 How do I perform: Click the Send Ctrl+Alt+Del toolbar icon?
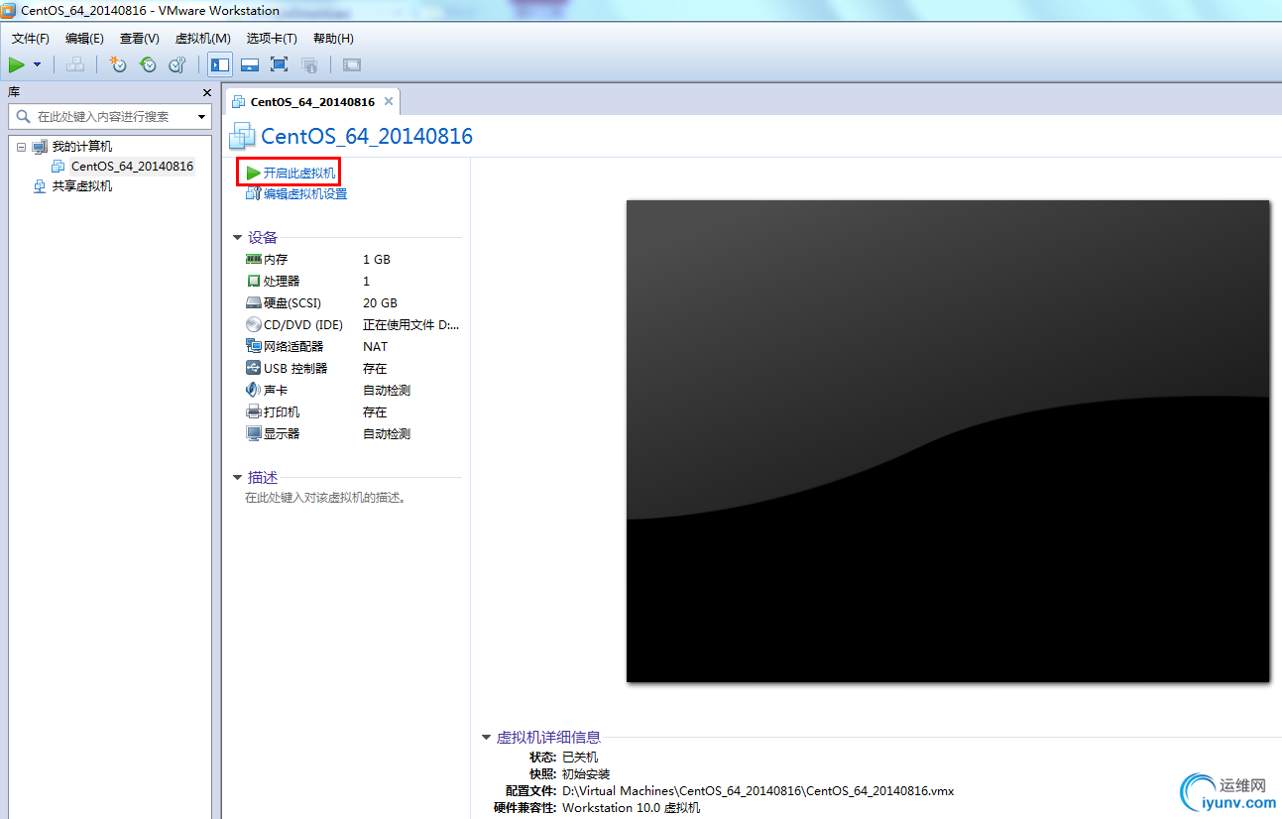pyautogui.click(x=75, y=64)
